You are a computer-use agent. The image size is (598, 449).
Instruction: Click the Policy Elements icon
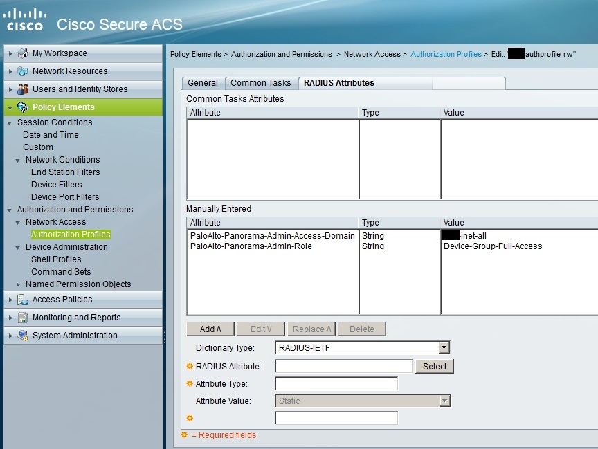tap(23, 107)
